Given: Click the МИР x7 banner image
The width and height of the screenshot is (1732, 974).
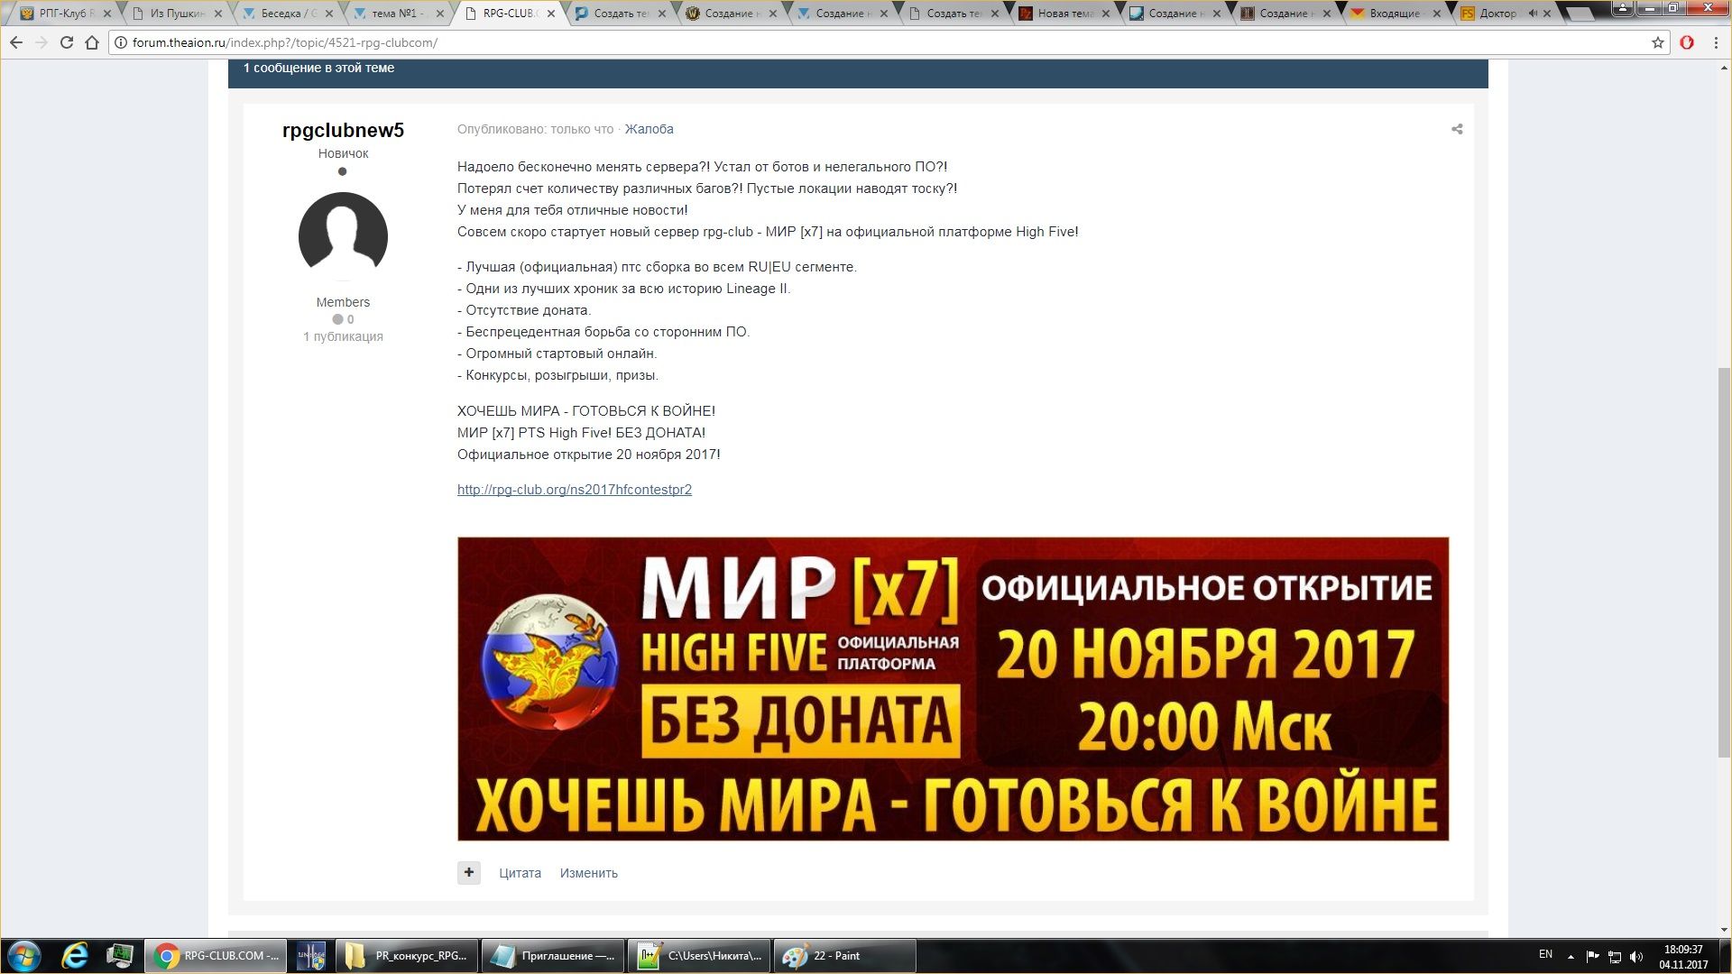Looking at the screenshot, I should tap(953, 689).
